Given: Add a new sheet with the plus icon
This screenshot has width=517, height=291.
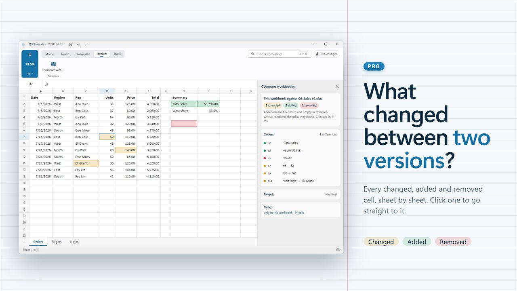Looking at the screenshot, I should 25,242.
